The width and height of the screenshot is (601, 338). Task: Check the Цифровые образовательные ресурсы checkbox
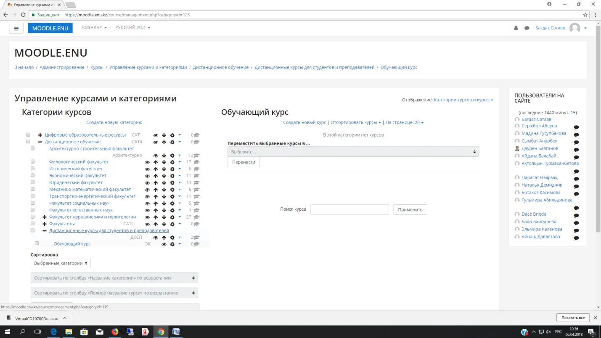(28, 135)
